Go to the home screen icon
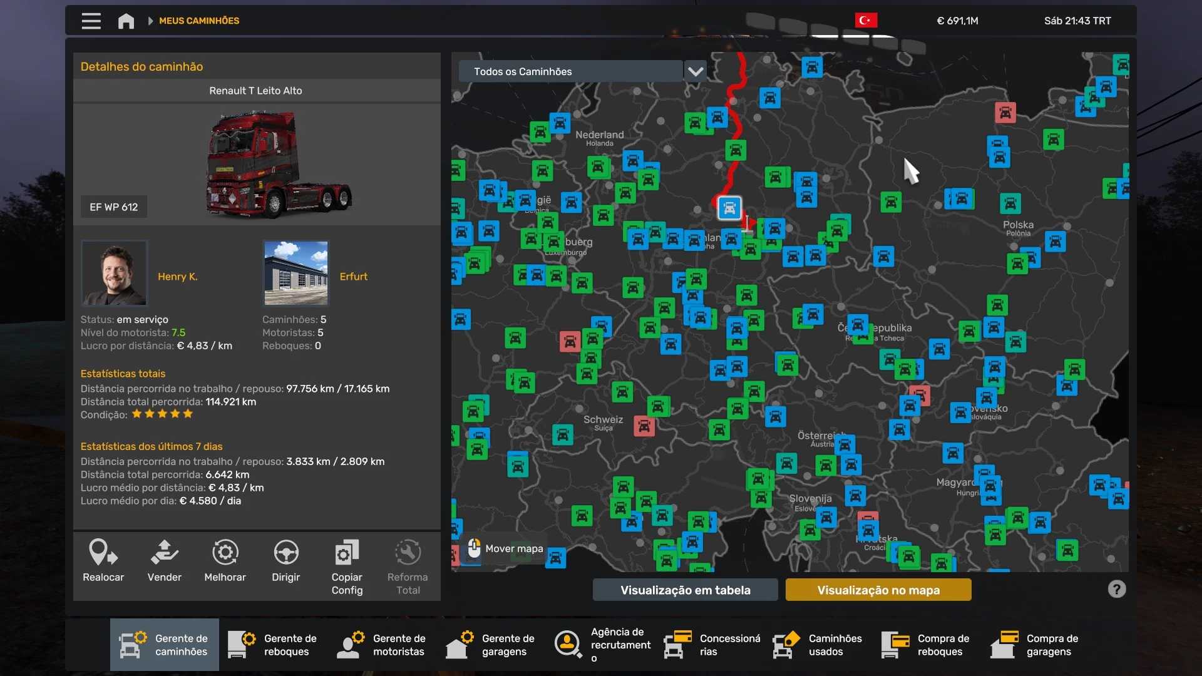Viewport: 1202px width, 676px height. point(126,21)
